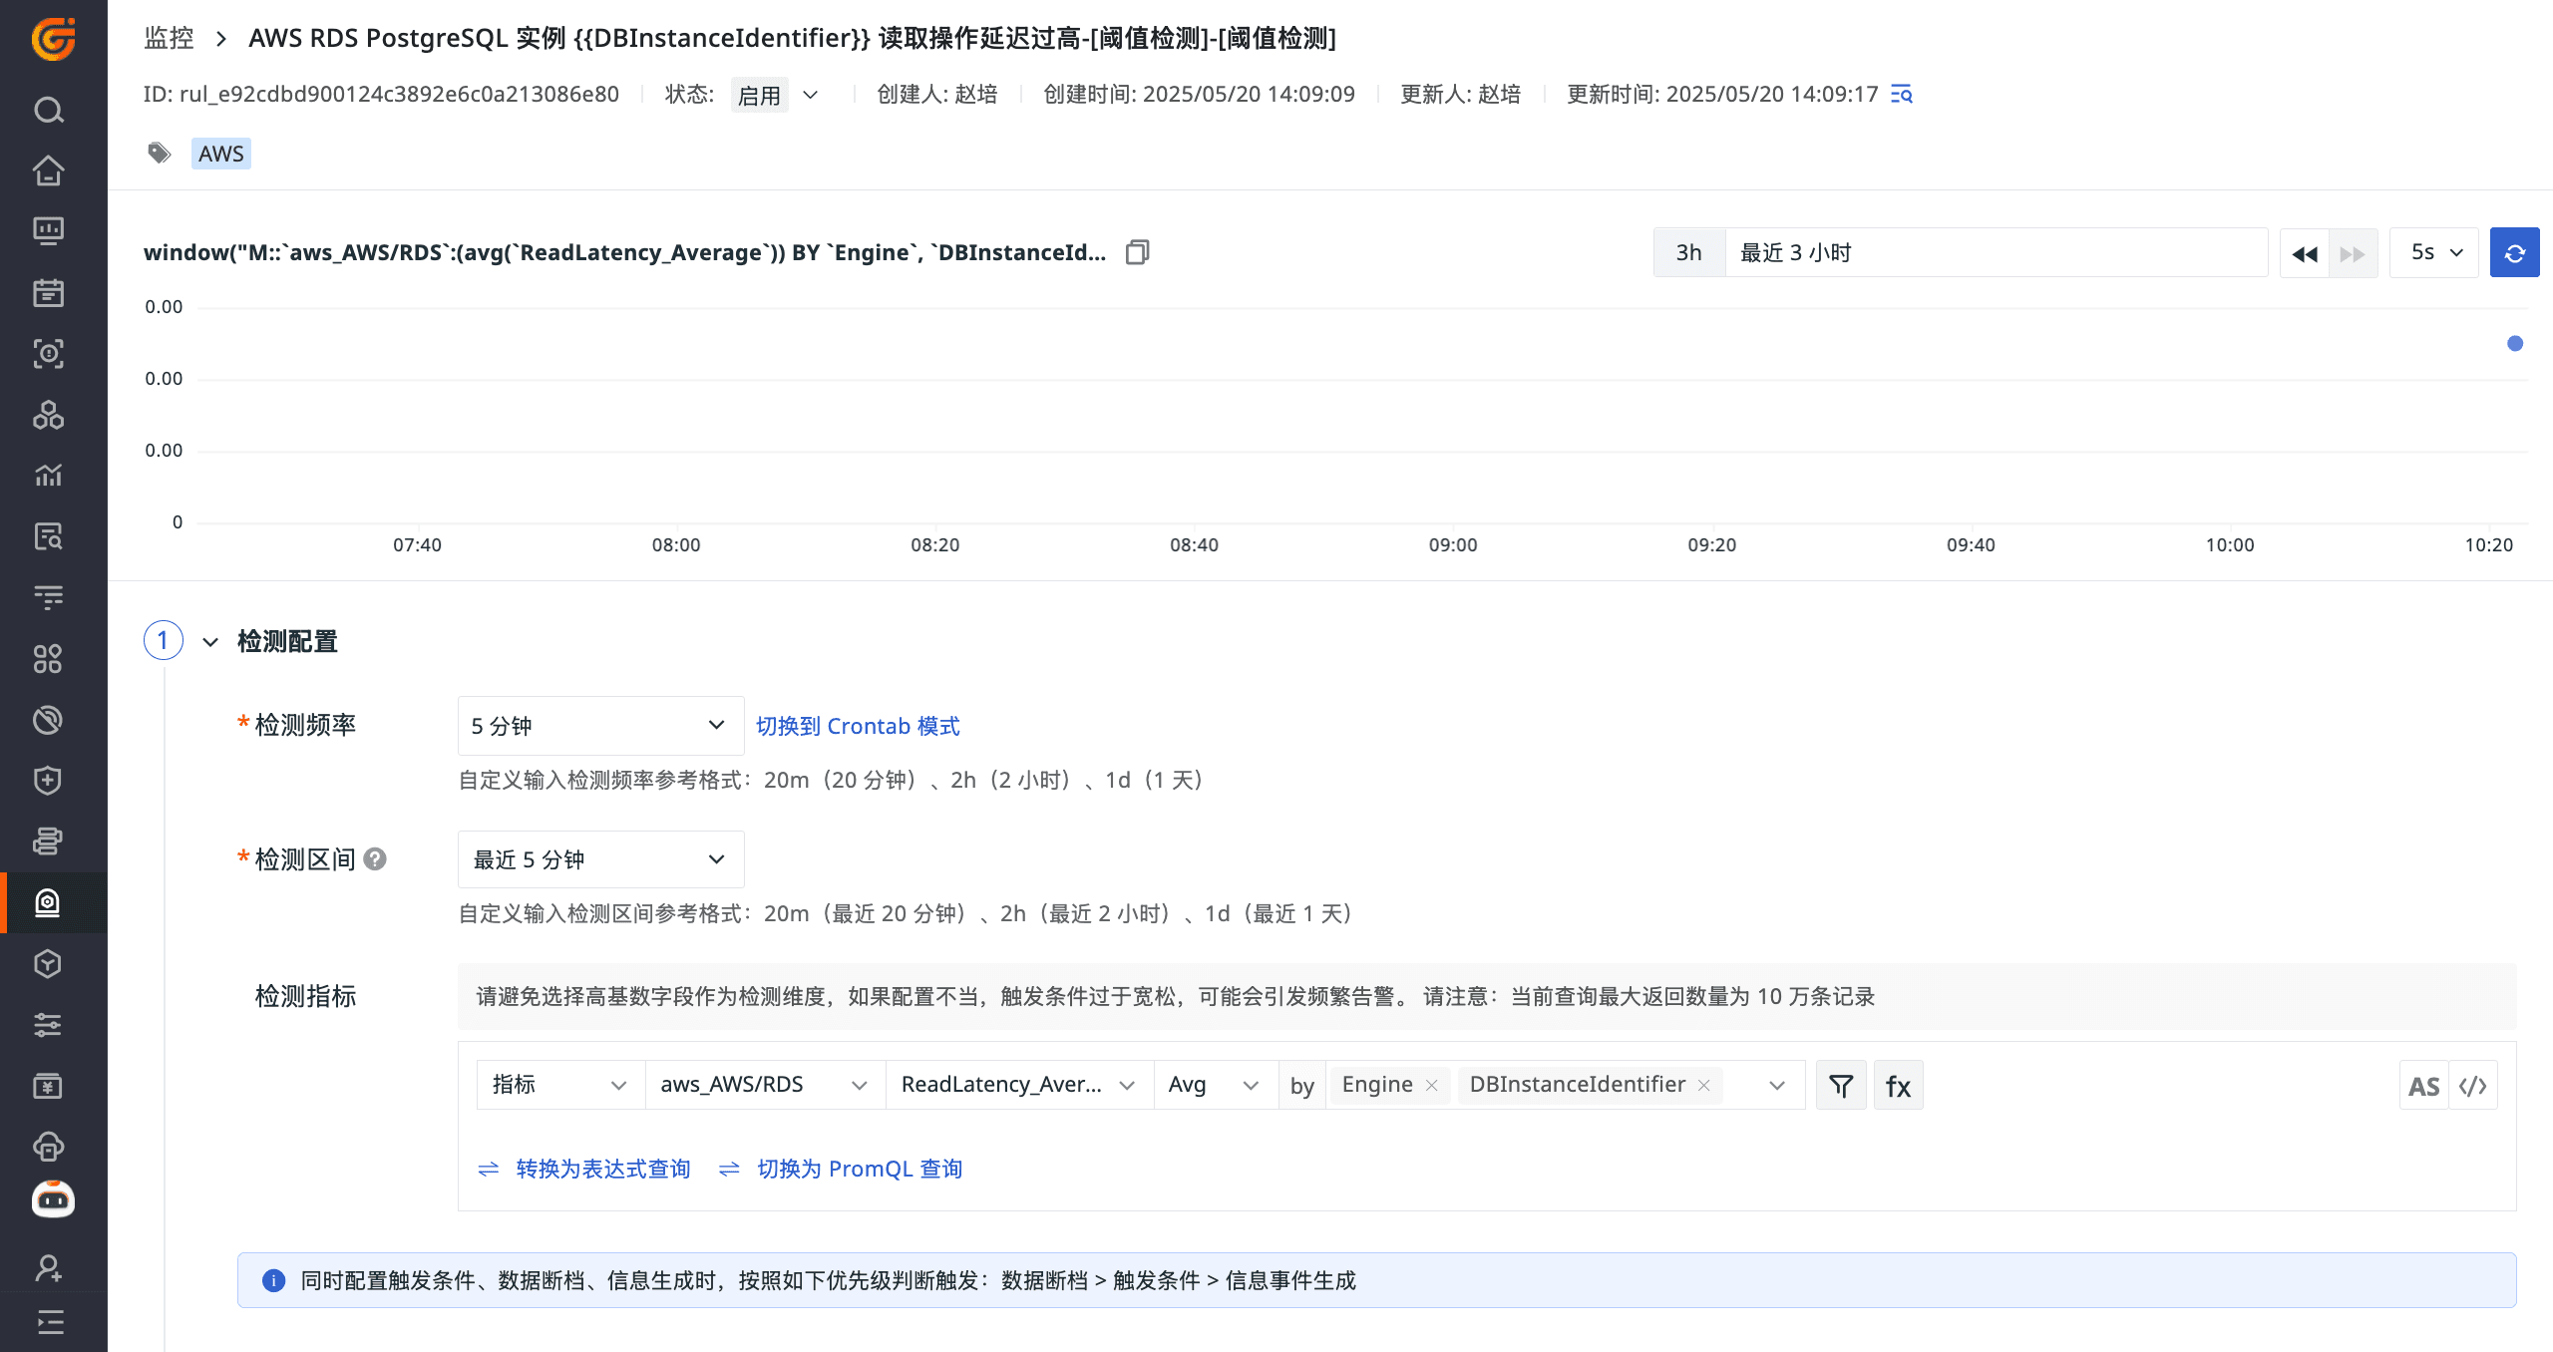
Task: Open the 指标 data type dropdown
Action: point(560,1085)
